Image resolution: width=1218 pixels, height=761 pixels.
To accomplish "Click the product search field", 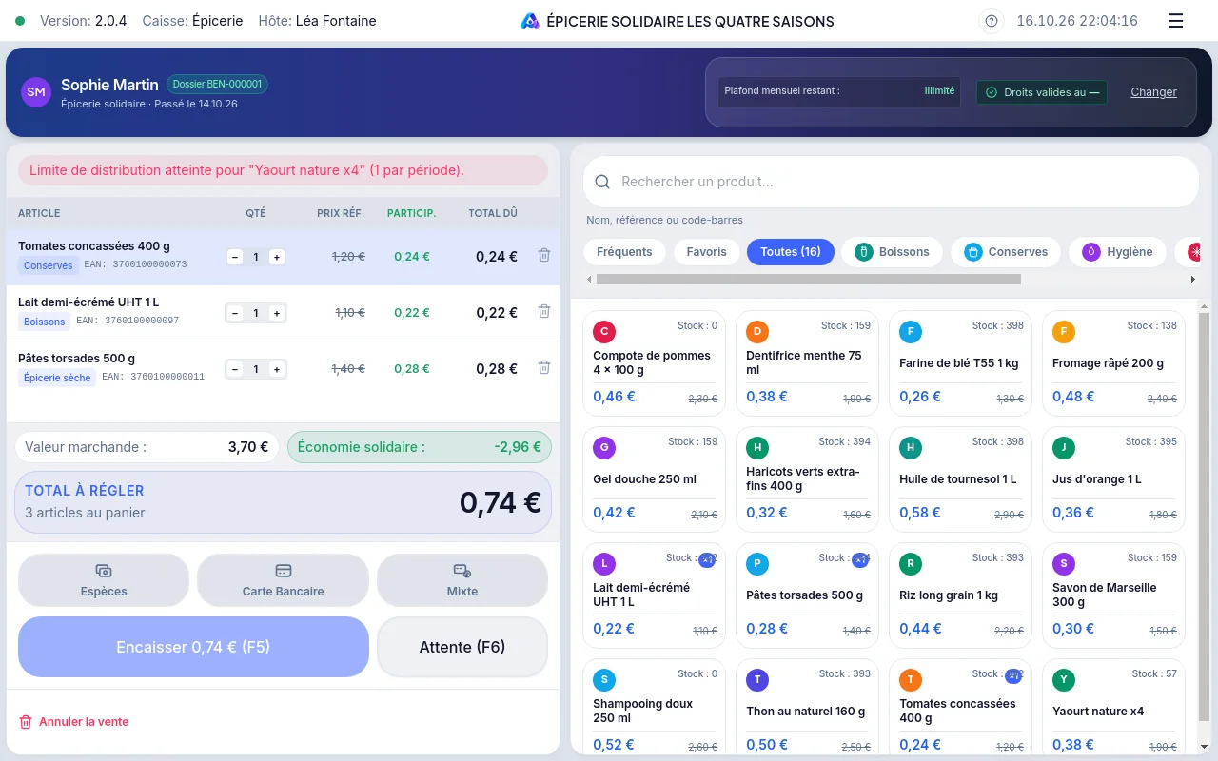I will click(891, 182).
